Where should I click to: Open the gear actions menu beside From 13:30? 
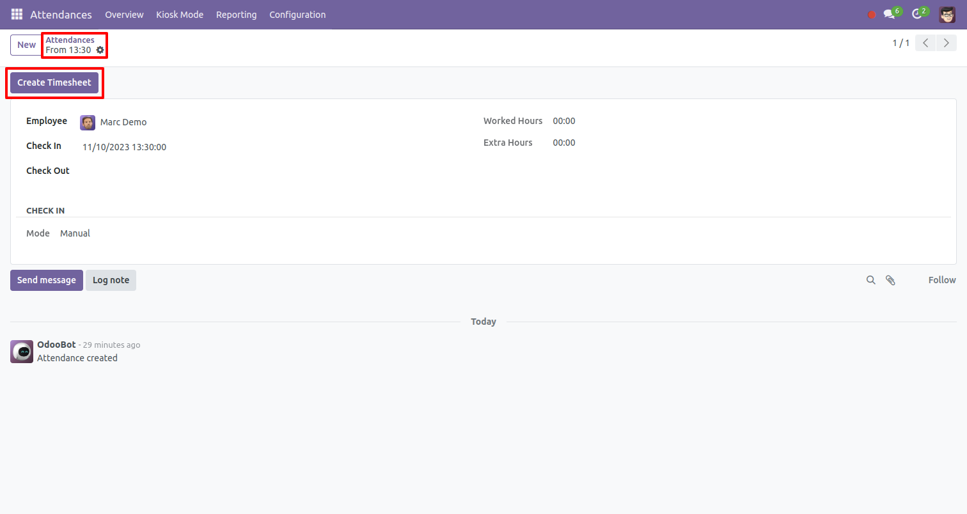(100, 50)
